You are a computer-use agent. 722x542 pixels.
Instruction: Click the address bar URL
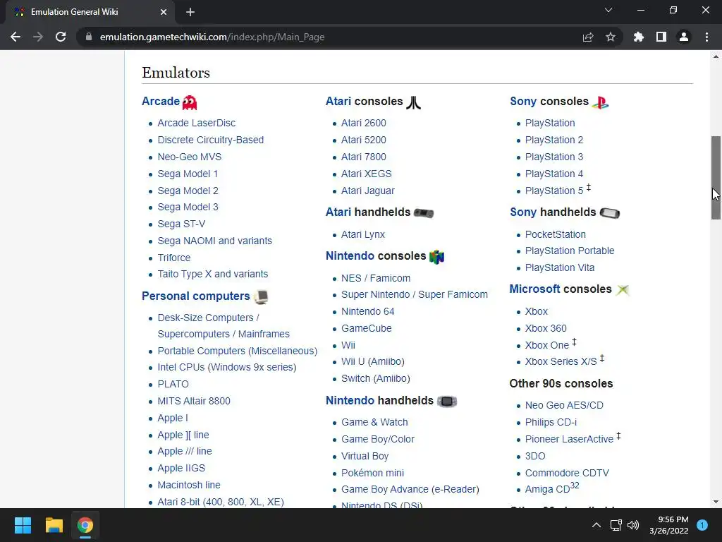(x=212, y=37)
